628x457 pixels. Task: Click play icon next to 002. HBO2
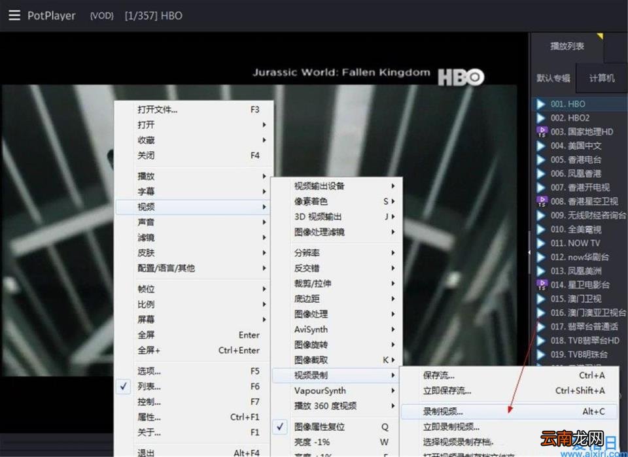[541, 118]
